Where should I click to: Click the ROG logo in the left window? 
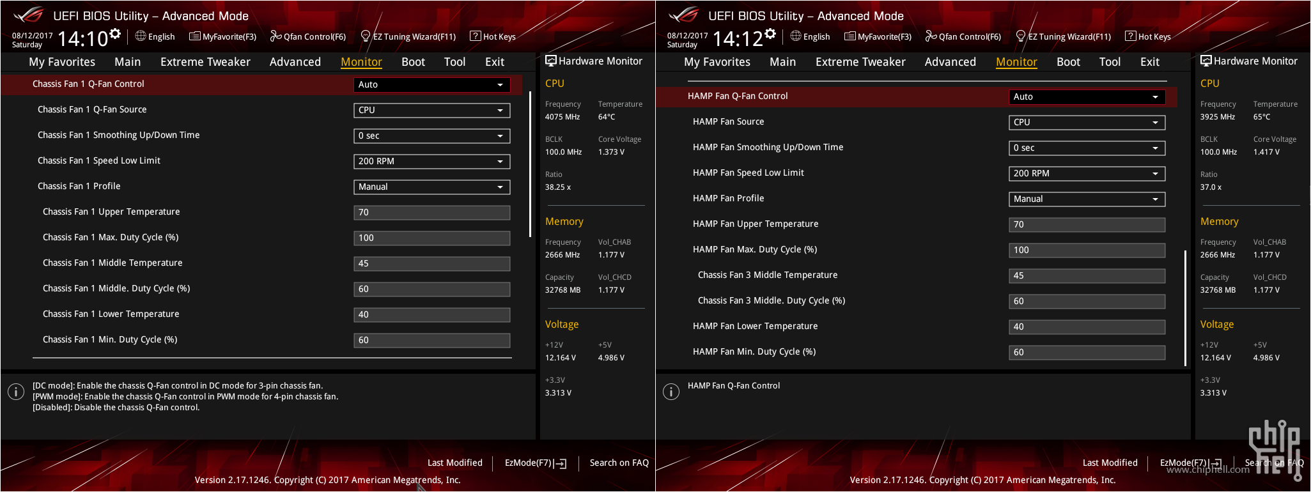coord(29,15)
